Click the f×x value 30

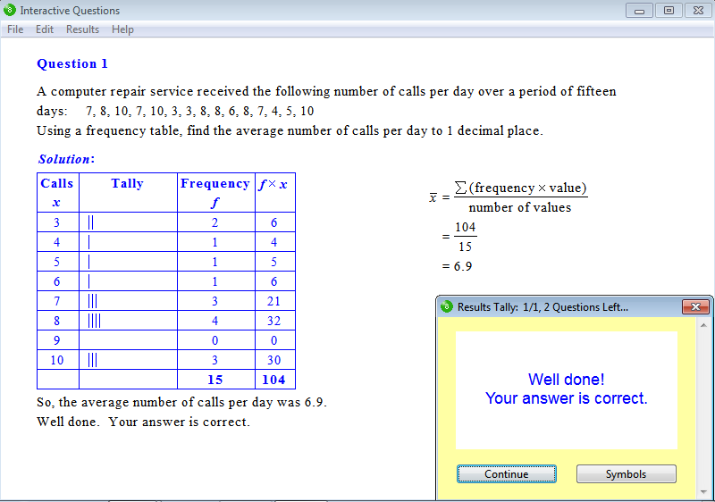pos(273,360)
